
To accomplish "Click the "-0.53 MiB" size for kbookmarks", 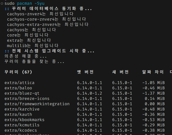I will (x=153, y=120).
